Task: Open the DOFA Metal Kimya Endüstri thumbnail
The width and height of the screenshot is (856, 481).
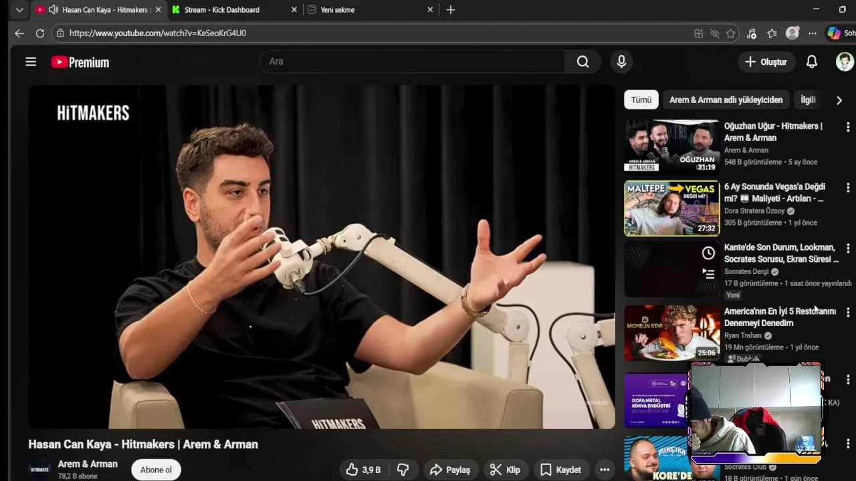Action: click(655, 400)
